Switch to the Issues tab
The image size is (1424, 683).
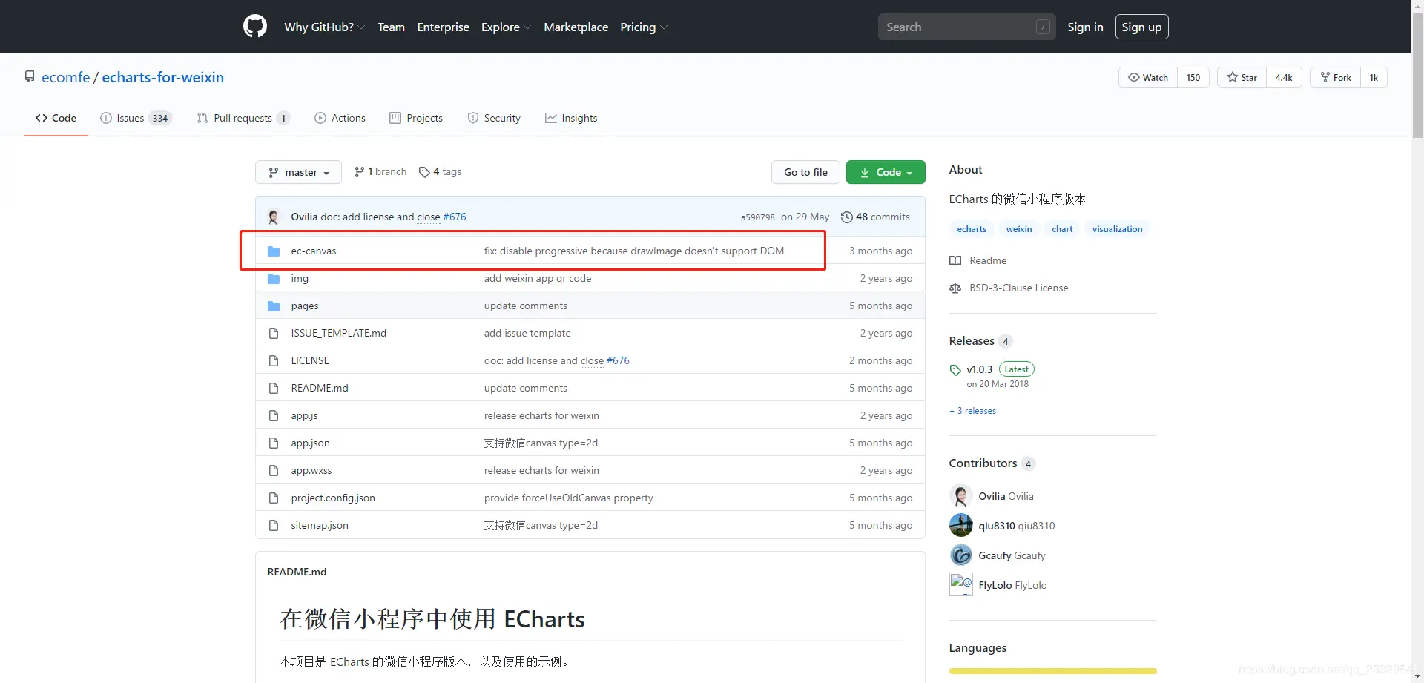[x=136, y=118]
